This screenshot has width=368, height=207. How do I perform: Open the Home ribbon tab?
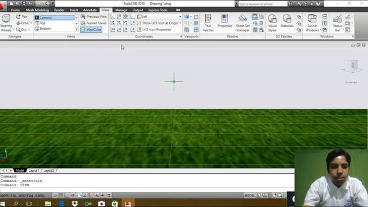(16, 10)
